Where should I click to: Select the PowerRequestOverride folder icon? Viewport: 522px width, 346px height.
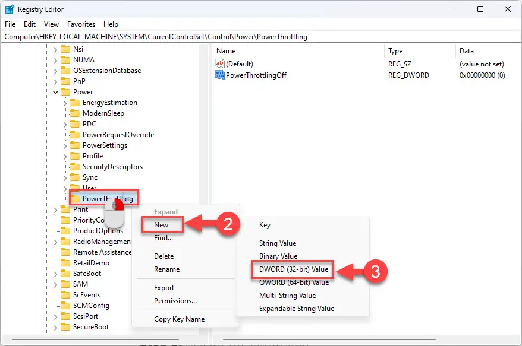(75, 135)
